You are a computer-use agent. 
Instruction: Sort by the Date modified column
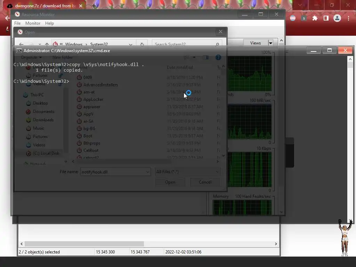point(180,67)
